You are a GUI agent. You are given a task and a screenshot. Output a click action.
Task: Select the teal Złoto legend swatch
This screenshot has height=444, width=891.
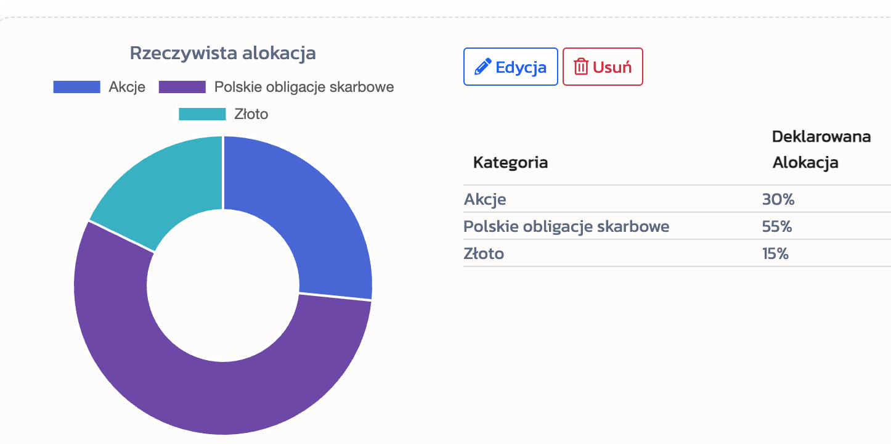[201, 114]
